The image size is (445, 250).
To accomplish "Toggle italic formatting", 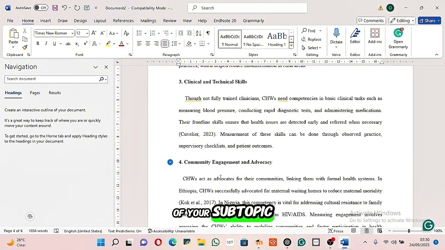I will coord(46,43).
